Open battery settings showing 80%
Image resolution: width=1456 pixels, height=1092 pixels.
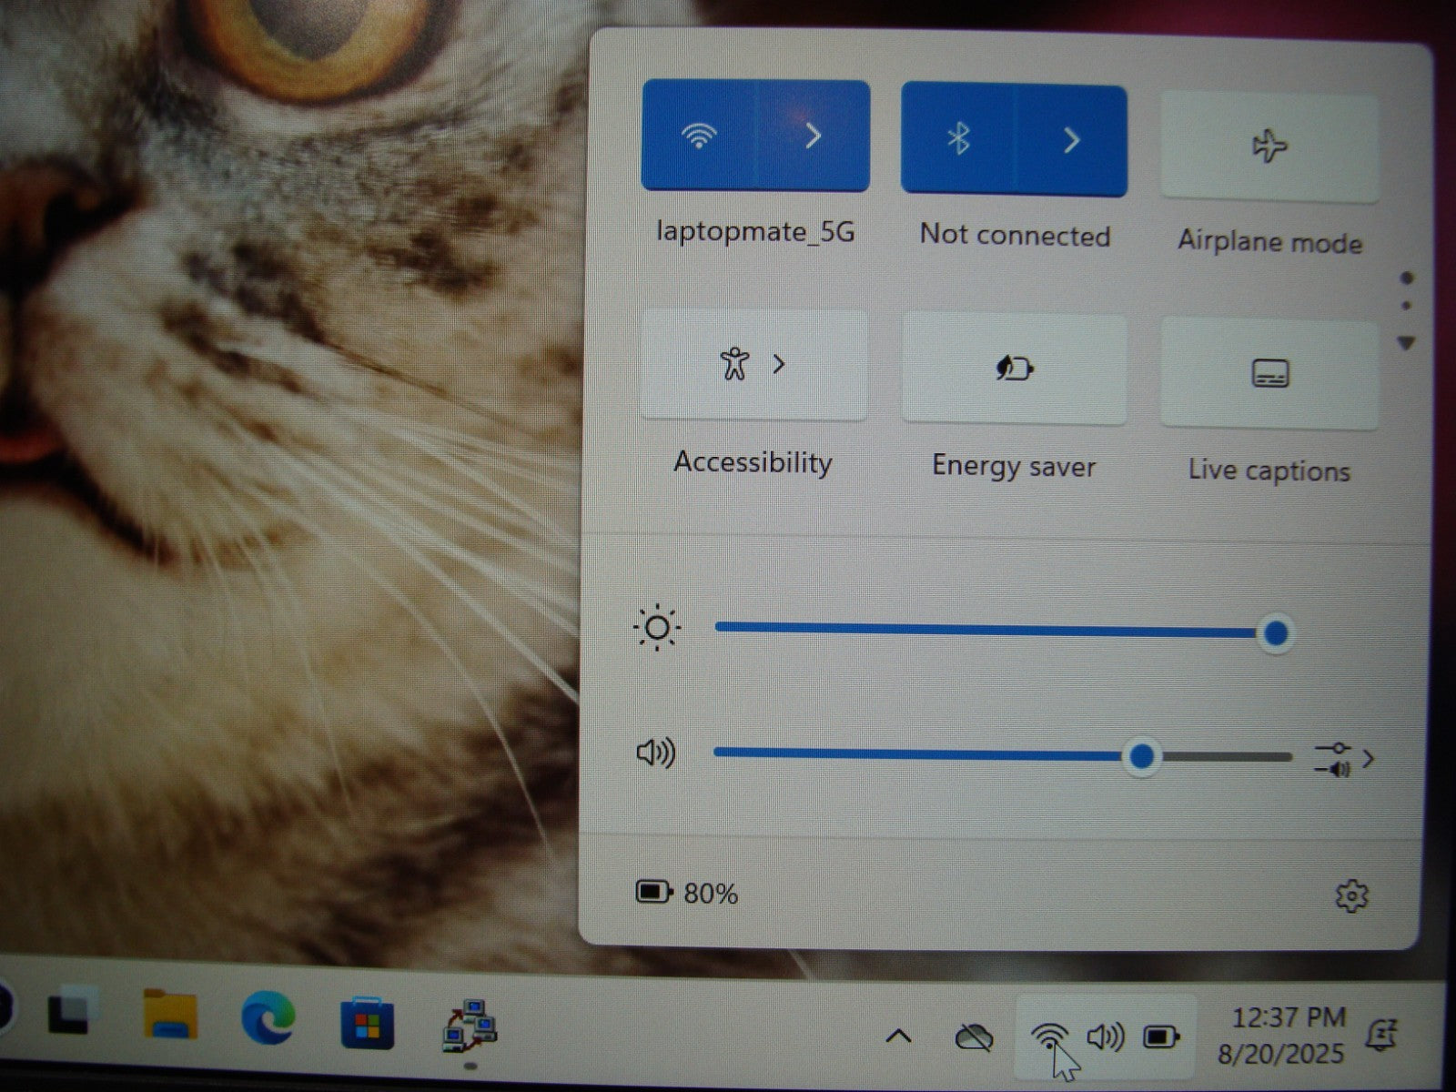687,893
